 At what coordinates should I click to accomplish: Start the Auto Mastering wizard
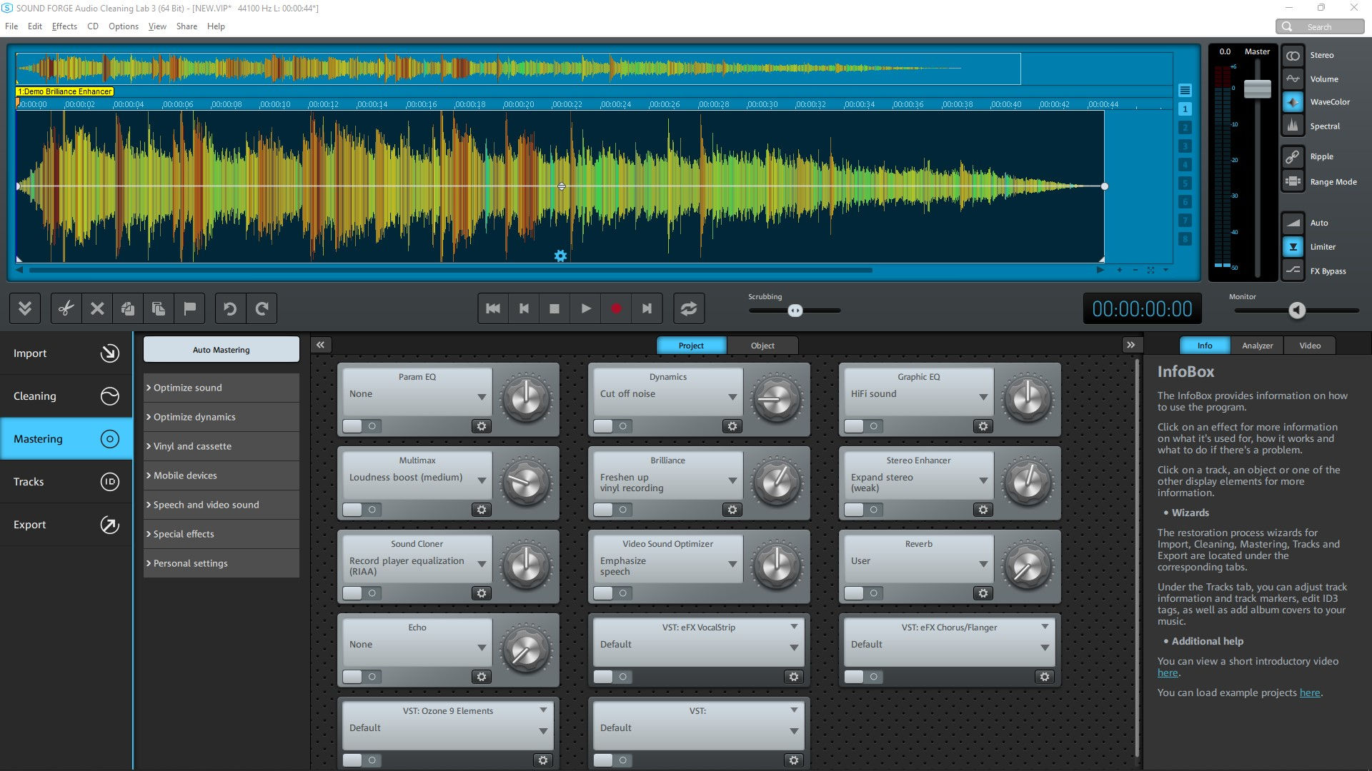[221, 349]
